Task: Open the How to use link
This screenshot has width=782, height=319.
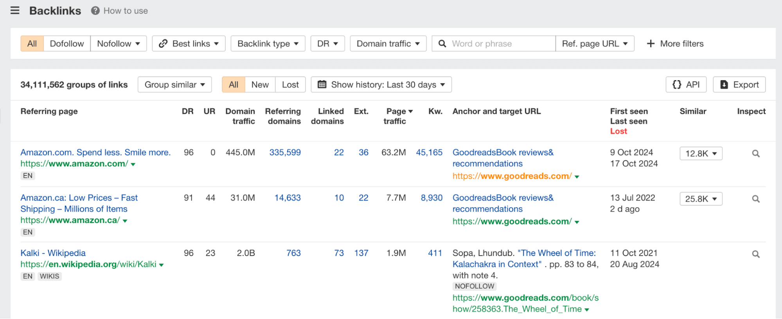Action: (126, 11)
